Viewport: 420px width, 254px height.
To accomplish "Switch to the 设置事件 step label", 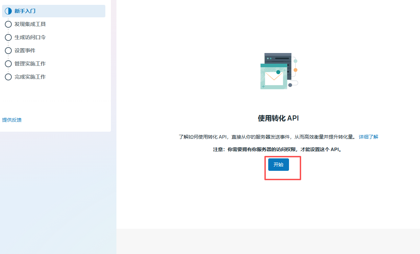I will click(25, 51).
